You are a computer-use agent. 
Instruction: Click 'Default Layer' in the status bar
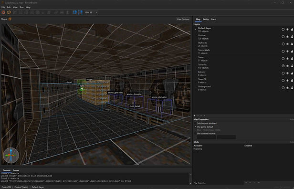point(38,187)
